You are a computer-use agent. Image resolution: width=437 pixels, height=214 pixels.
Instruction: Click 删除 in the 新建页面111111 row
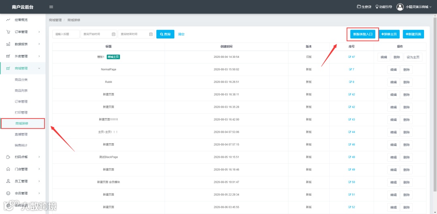(x=406, y=120)
